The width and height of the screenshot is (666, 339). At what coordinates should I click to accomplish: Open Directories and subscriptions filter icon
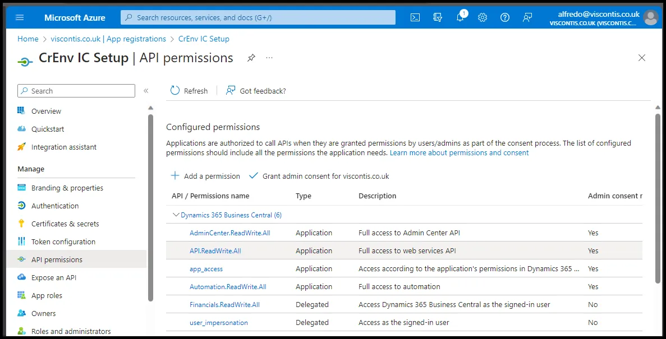coord(438,17)
